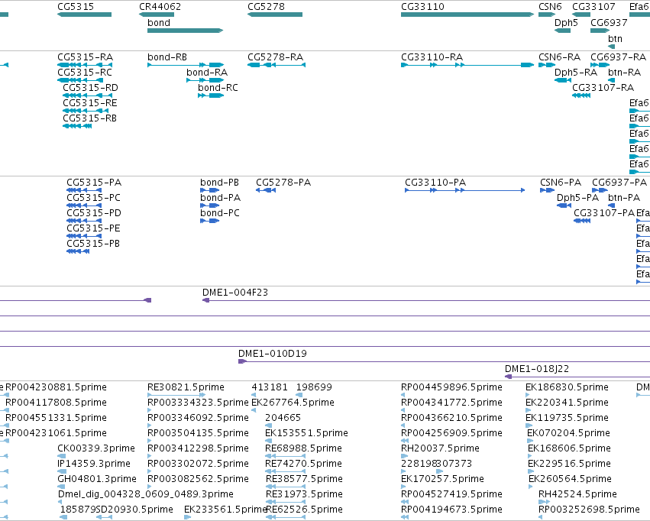
Task: Select protein bond-PC
Action: tap(210, 221)
